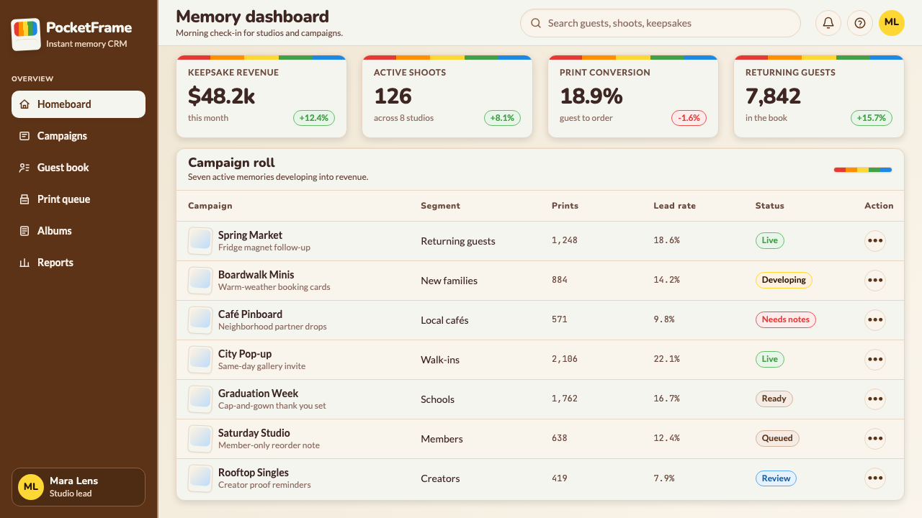Viewport: 922px width, 518px height.
Task: Open the ML avatar in the top bar
Action: click(892, 23)
